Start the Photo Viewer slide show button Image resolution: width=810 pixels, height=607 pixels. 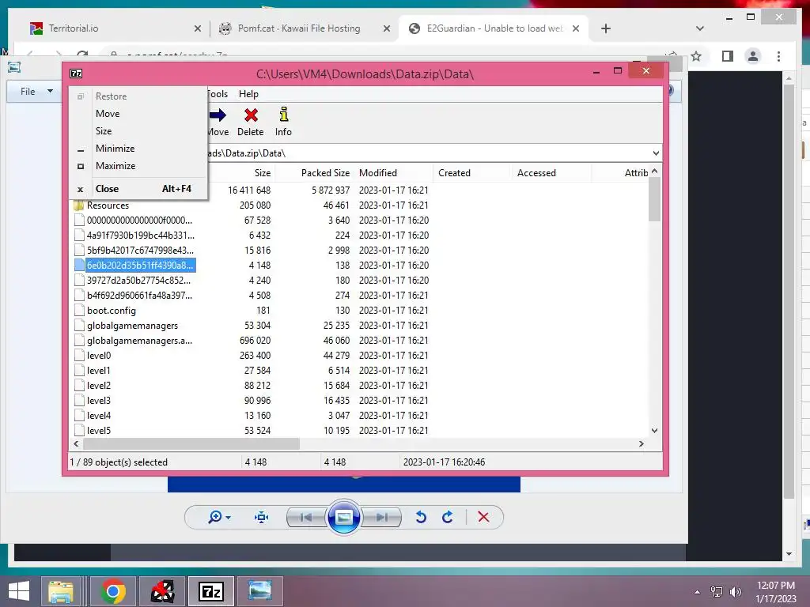[x=343, y=517]
